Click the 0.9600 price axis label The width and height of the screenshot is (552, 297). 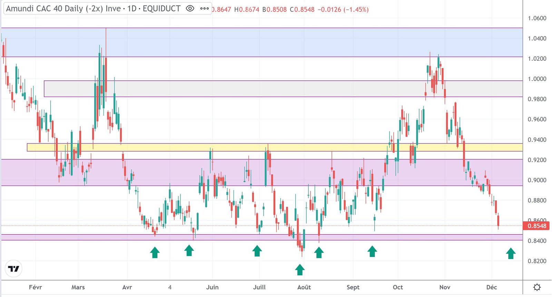(537, 119)
